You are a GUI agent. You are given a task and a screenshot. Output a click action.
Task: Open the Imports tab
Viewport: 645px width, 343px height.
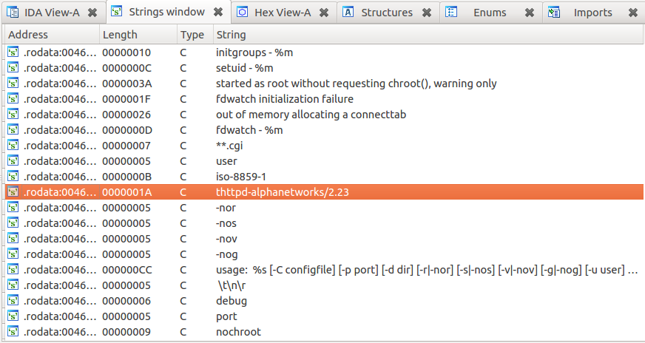592,13
